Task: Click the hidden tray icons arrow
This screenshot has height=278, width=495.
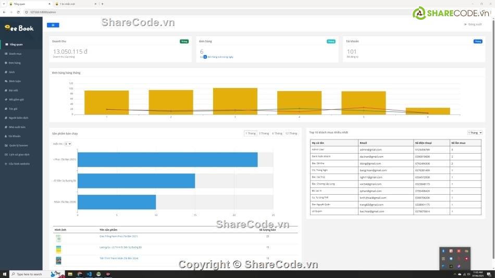Action: pyautogui.click(x=455, y=274)
